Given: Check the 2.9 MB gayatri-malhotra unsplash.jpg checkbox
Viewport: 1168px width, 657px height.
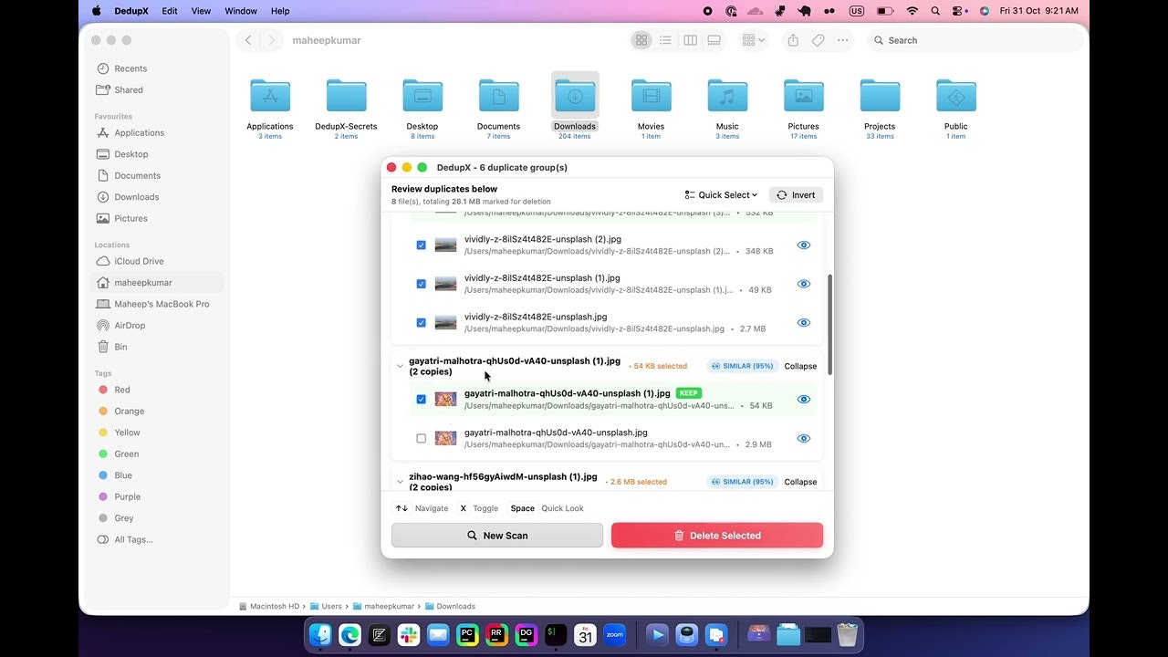Looking at the screenshot, I should click(x=421, y=439).
